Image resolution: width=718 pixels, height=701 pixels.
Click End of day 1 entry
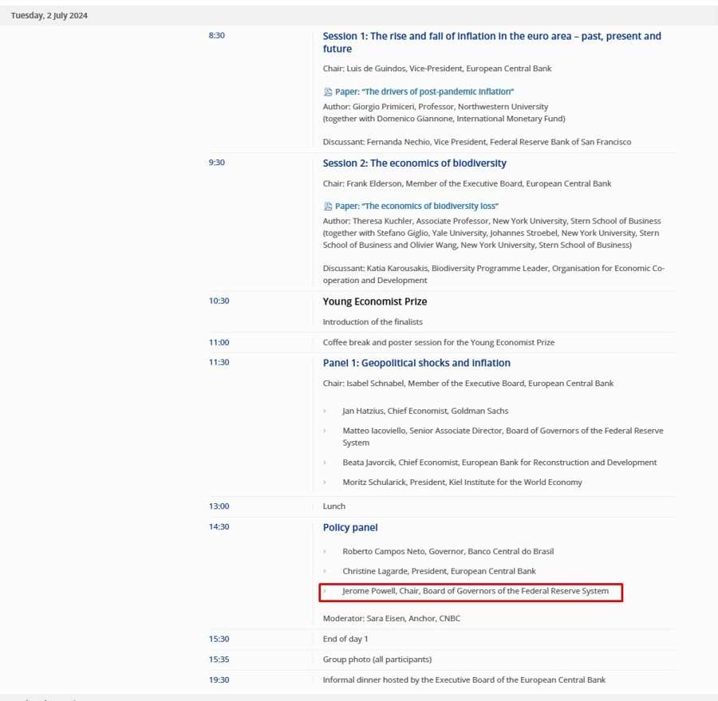click(345, 639)
